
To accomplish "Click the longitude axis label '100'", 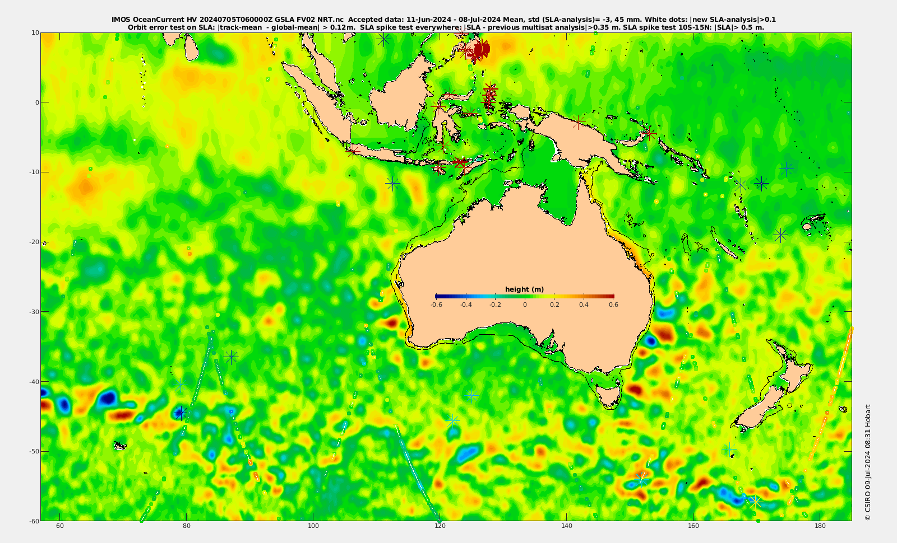I will 313,526.
